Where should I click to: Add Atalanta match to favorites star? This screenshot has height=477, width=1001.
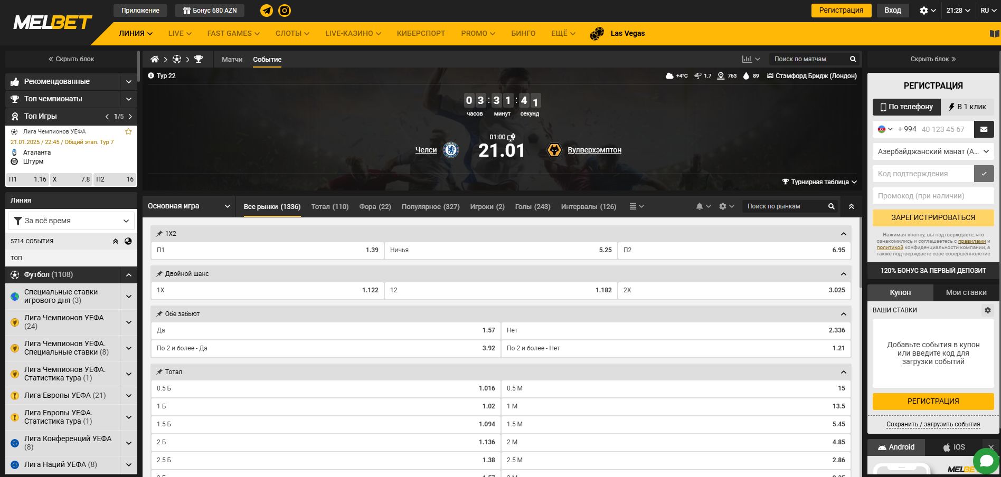tap(128, 131)
